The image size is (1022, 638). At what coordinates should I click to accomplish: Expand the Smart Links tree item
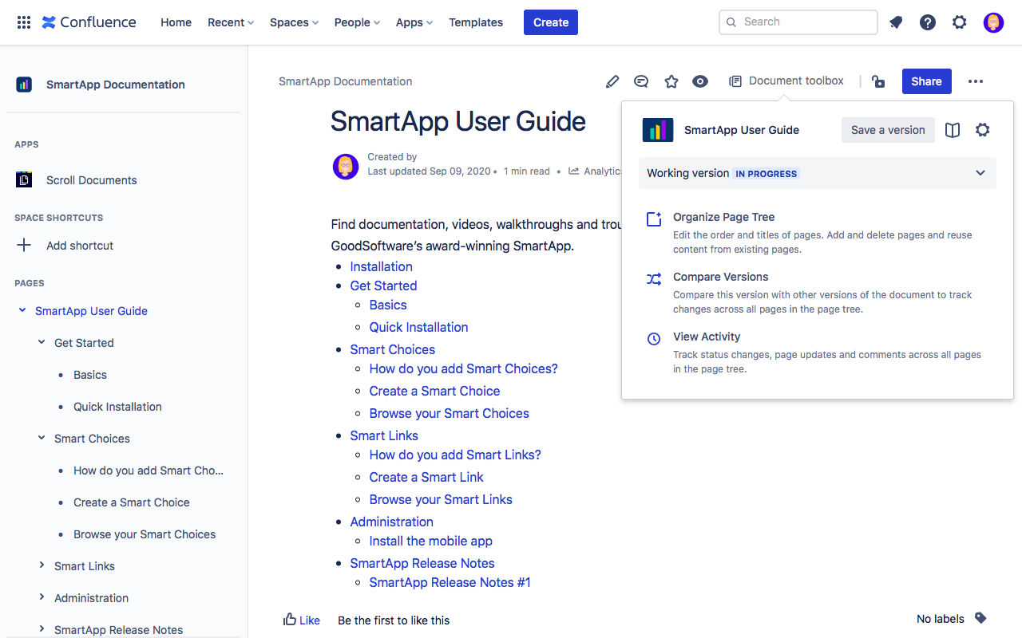(x=42, y=565)
